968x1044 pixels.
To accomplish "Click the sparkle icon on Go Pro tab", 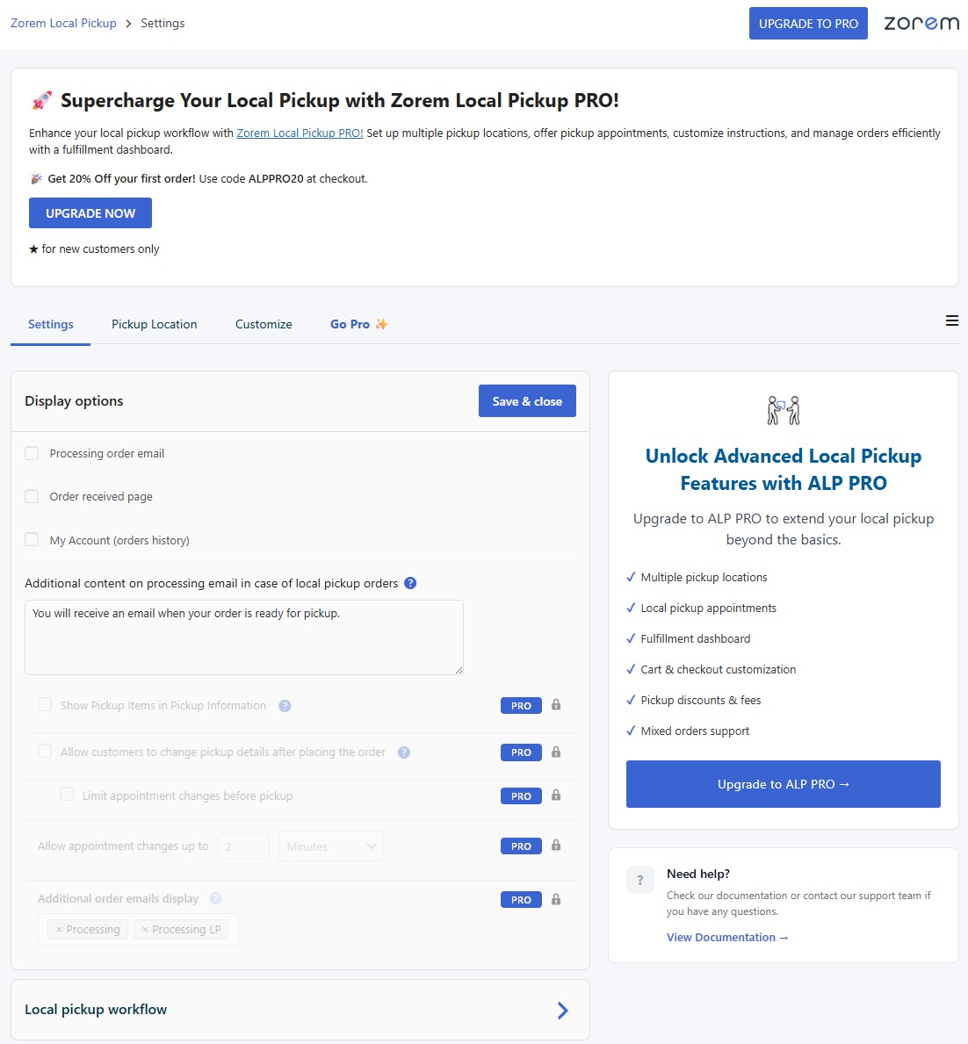I will pos(381,324).
